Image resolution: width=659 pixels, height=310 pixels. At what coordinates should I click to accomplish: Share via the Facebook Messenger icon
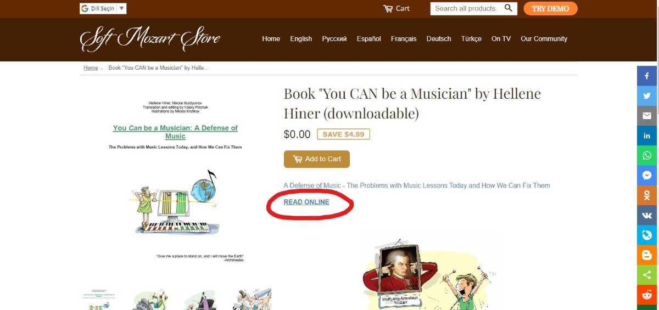tap(647, 176)
